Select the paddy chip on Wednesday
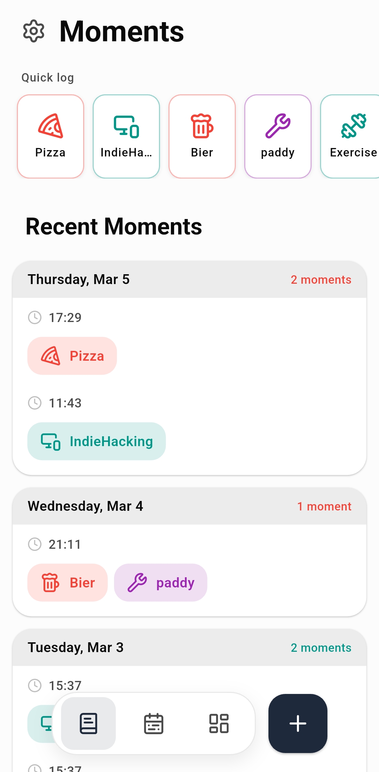Viewport: 379px width, 772px height. point(160,583)
